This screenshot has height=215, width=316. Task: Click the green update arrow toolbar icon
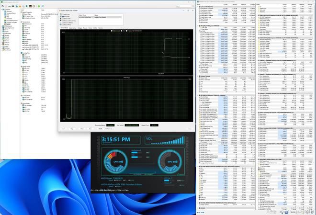tap(39, 6)
